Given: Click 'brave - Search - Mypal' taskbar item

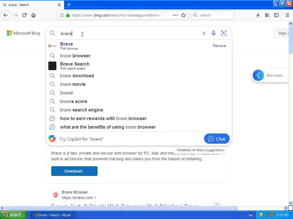Looking at the screenshot, I should (53, 215).
